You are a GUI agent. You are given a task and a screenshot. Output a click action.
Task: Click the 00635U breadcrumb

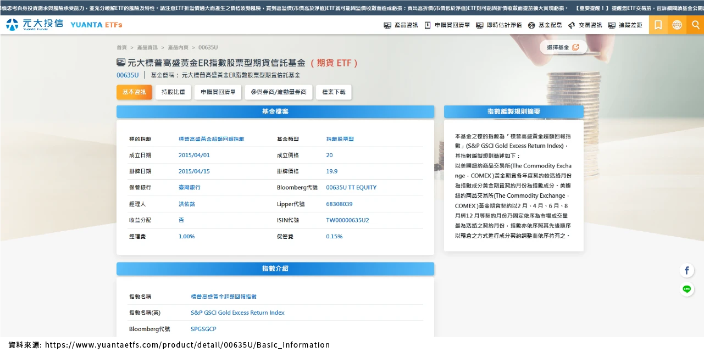[208, 48]
